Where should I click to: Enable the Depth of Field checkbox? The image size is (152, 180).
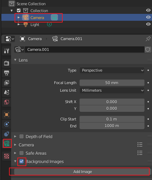point(21,136)
